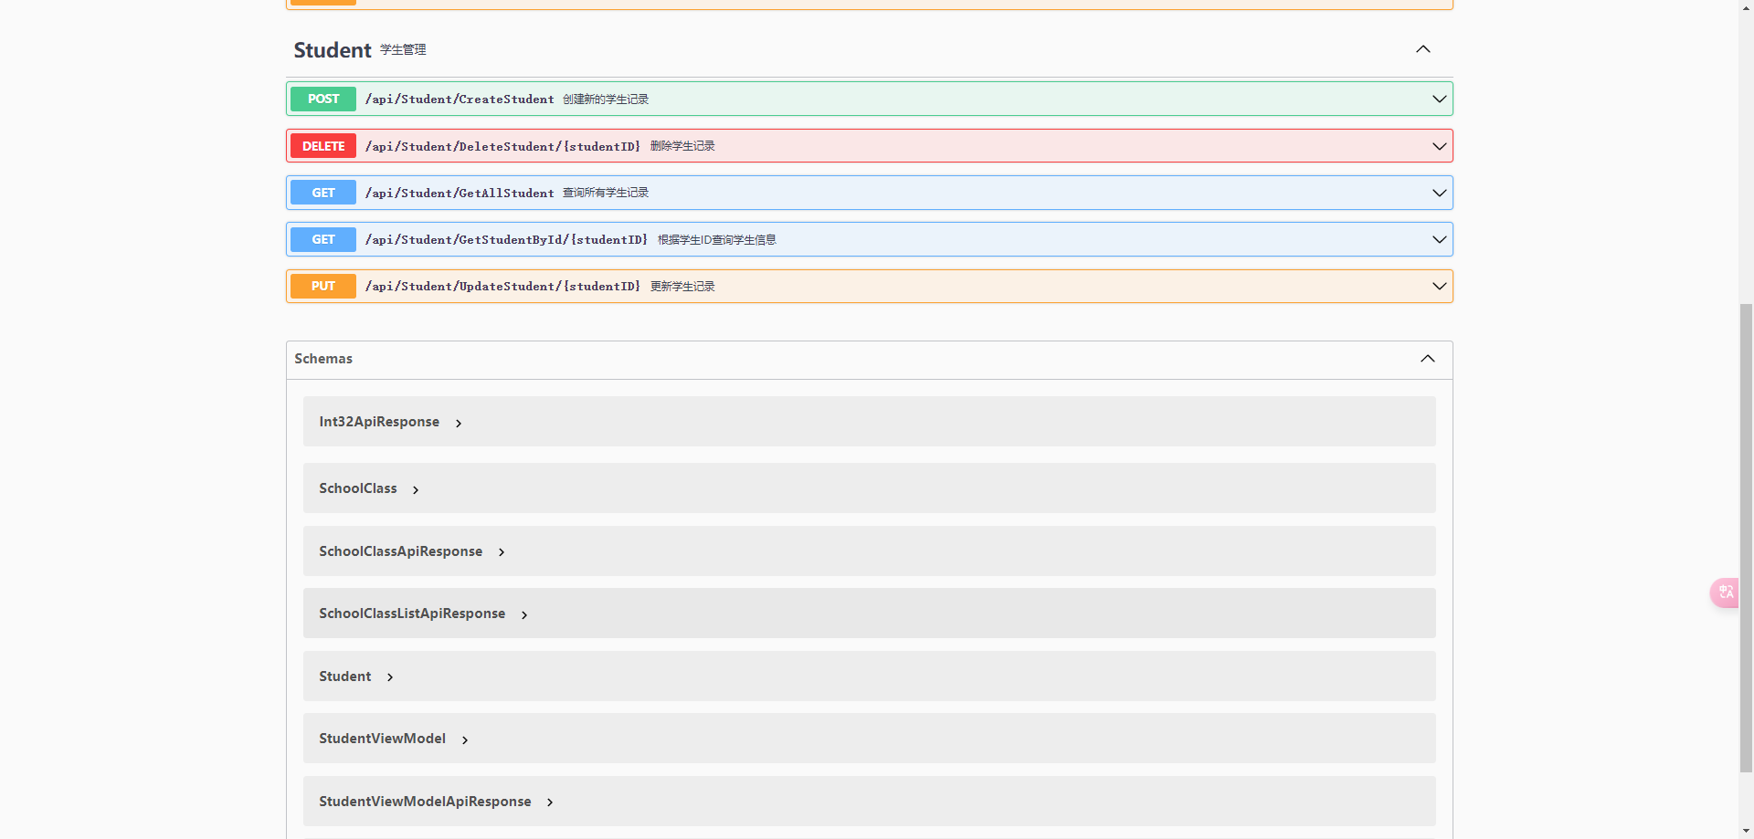The height and width of the screenshot is (839, 1754).
Task: Click the StudentViewModelApiResponse schema name
Action: click(425, 802)
